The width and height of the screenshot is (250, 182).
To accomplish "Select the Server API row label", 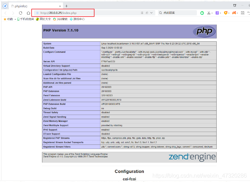I will (49, 61).
